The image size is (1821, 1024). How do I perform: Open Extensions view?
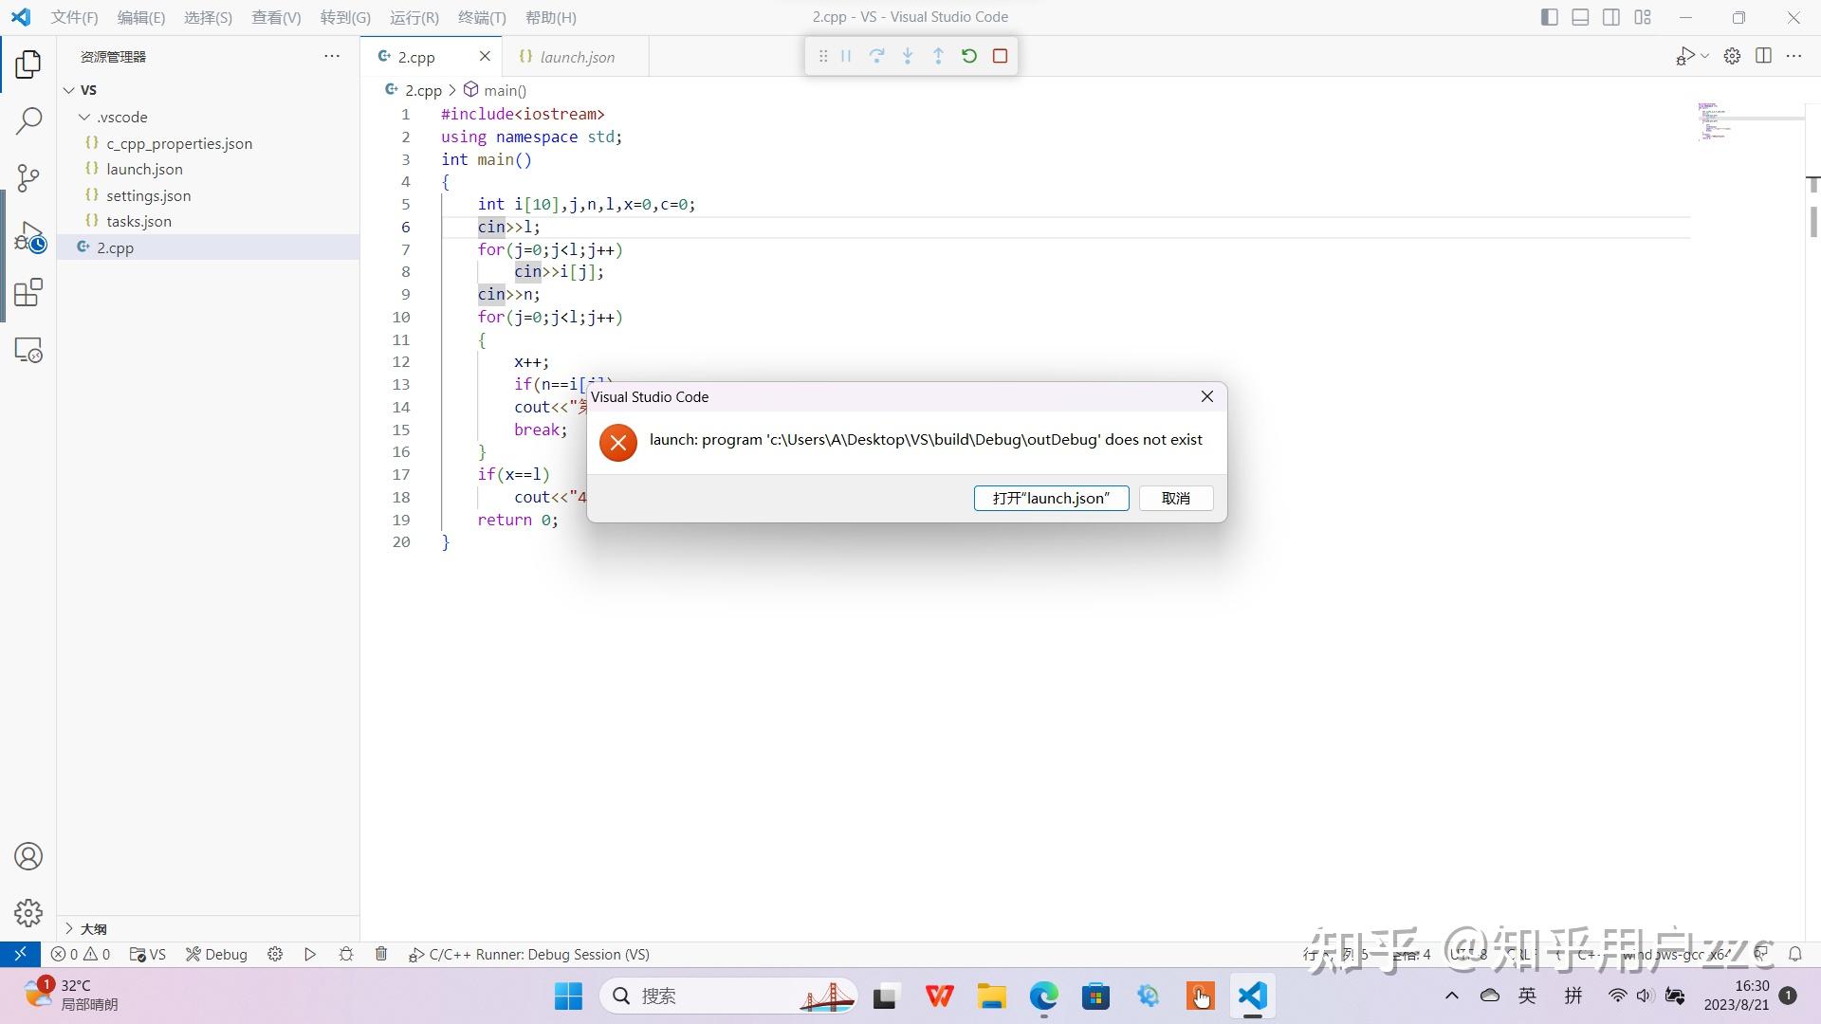(28, 292)
